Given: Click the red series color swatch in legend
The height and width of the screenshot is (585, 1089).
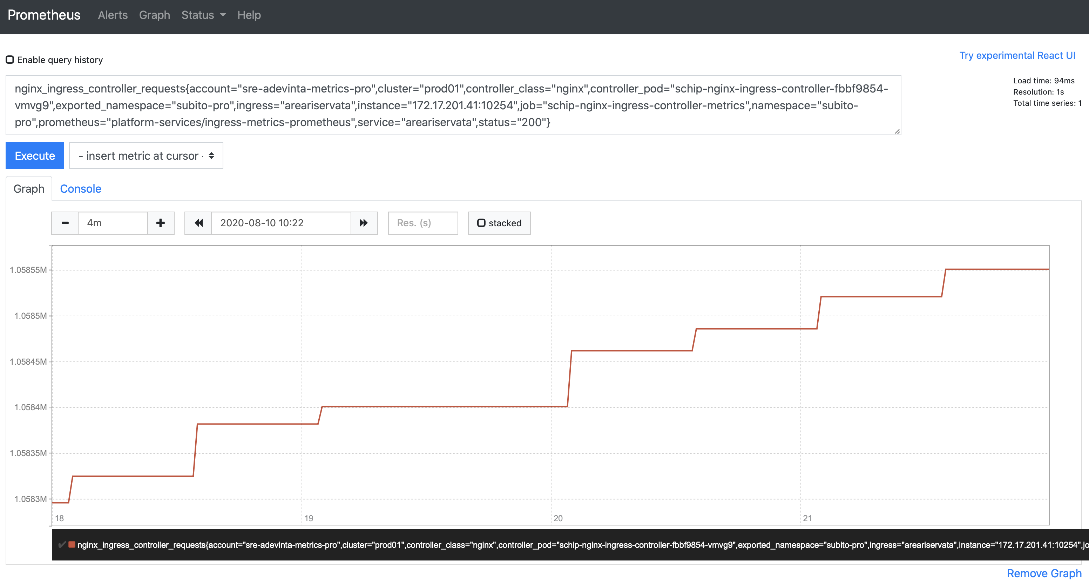Looking at the screenshot, I should pyautogui.click(x=72, y=544).
